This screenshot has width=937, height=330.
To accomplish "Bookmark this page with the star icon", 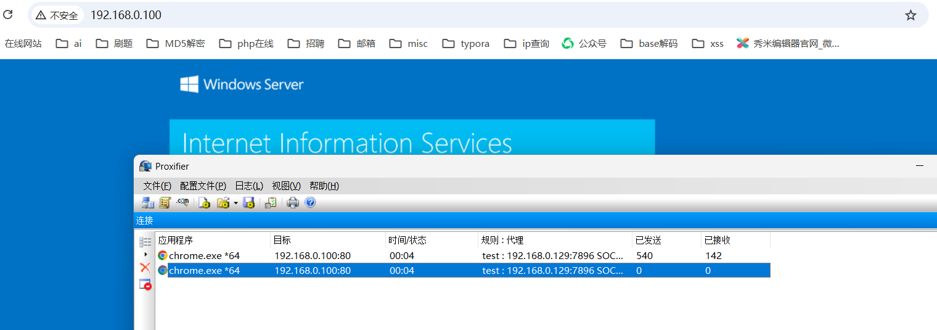I will click(910, 15).
